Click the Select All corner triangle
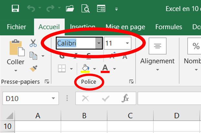The image size is (201, 133). [x=10, y=116]
